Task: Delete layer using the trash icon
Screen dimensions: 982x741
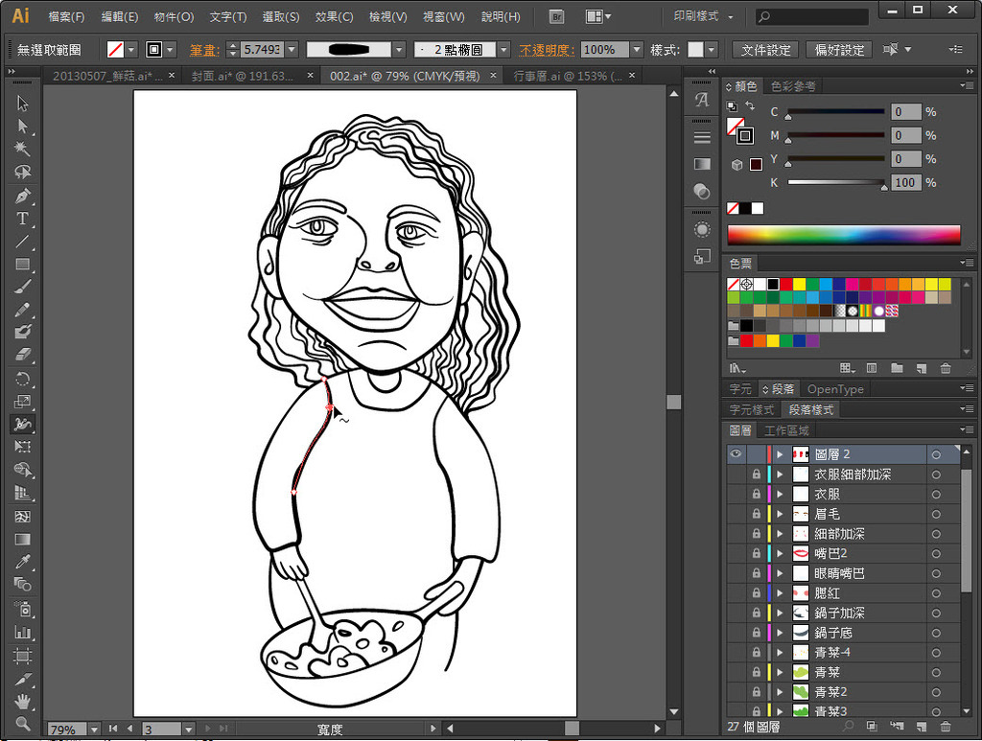Action: 946,727
